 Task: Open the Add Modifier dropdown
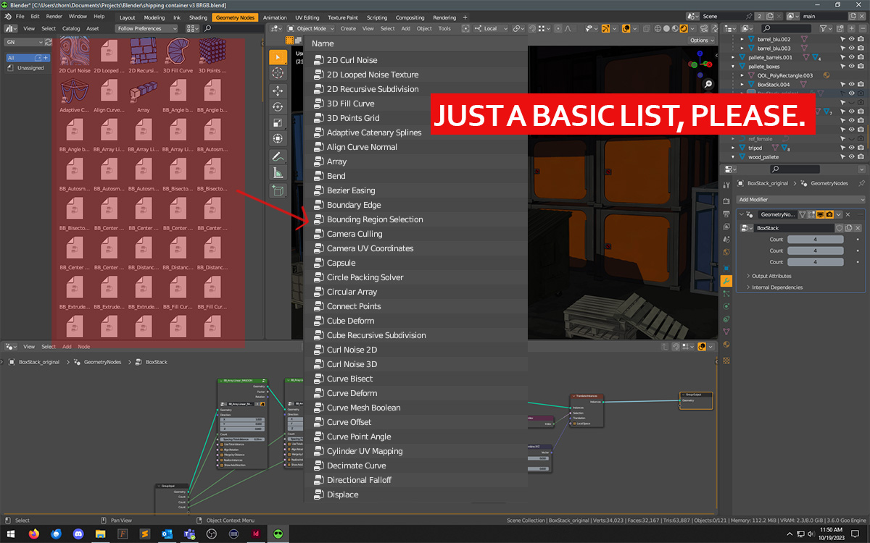click(x=801, y=200)
